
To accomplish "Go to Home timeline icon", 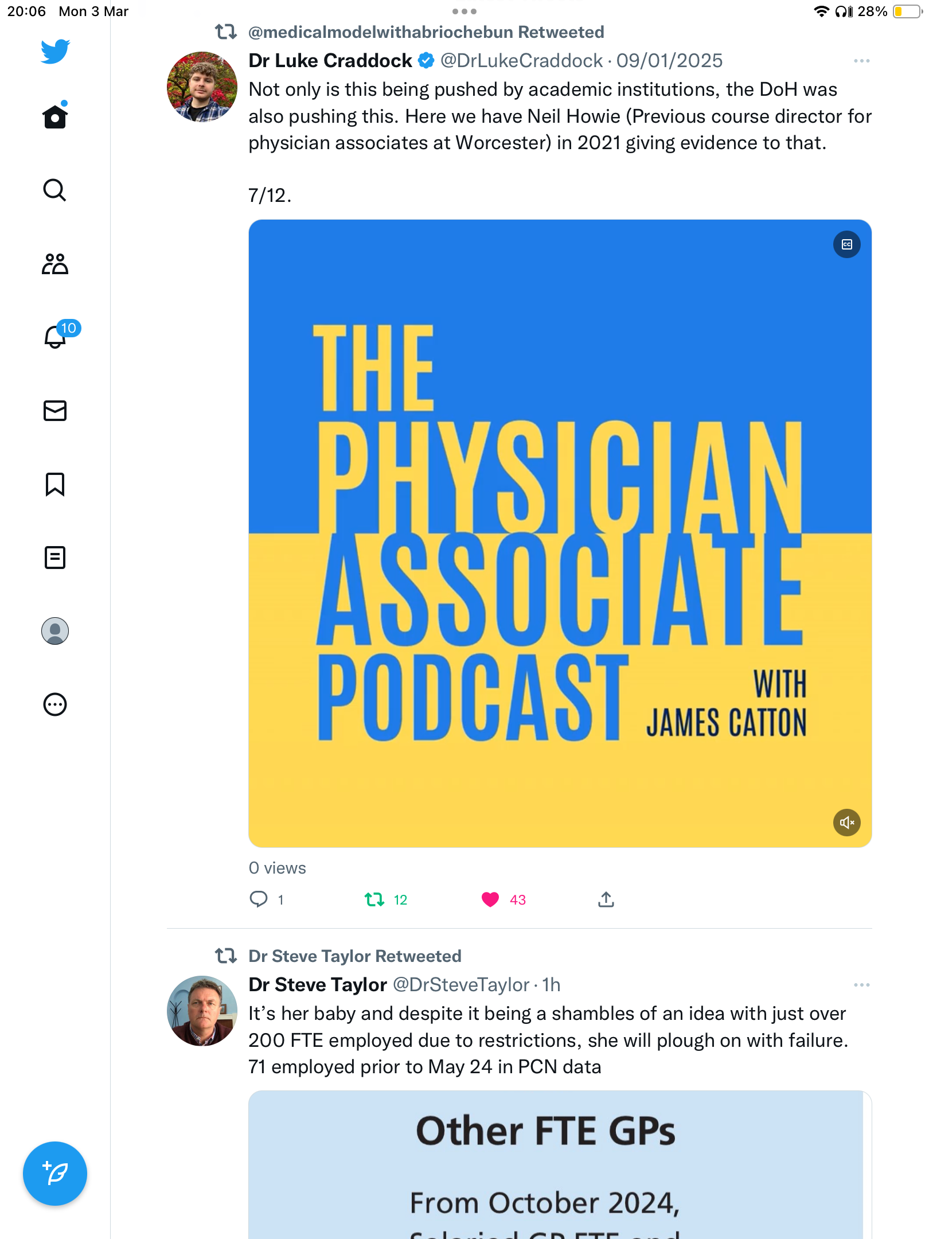I will tap(55, 116).
